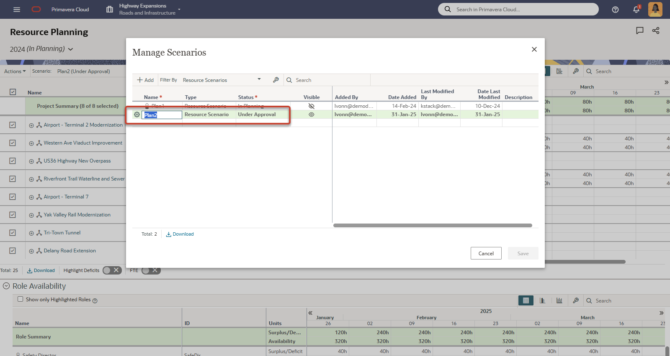Open Highway Expansions workspace dropdown

click(149, 9)
